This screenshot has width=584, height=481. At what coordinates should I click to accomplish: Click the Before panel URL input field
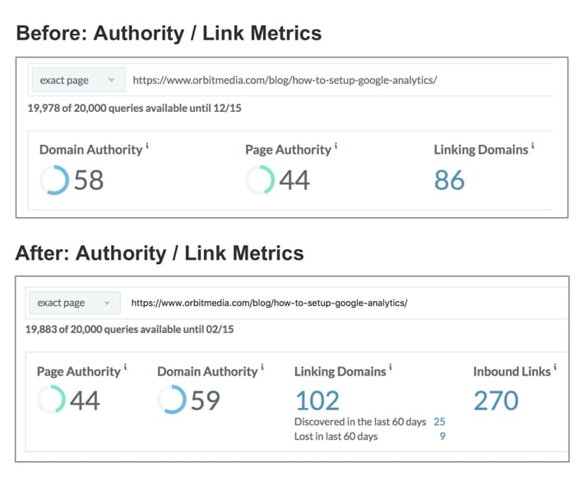click(341, 80)
